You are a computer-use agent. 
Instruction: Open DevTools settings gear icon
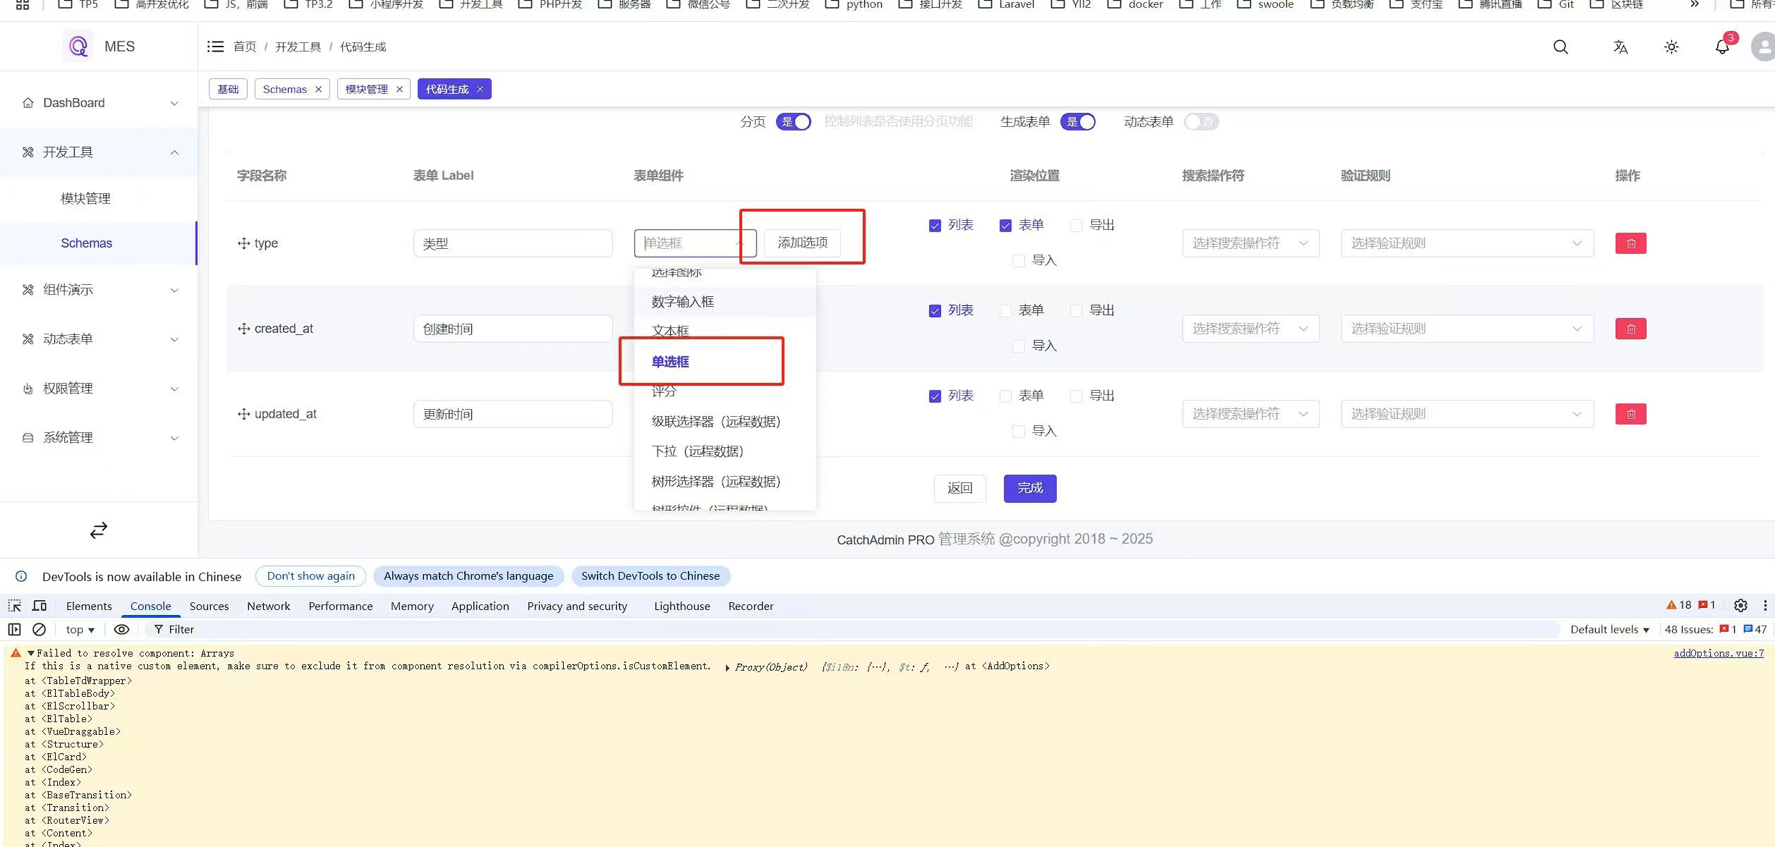pyautogui.click(x=1740, y=606)
